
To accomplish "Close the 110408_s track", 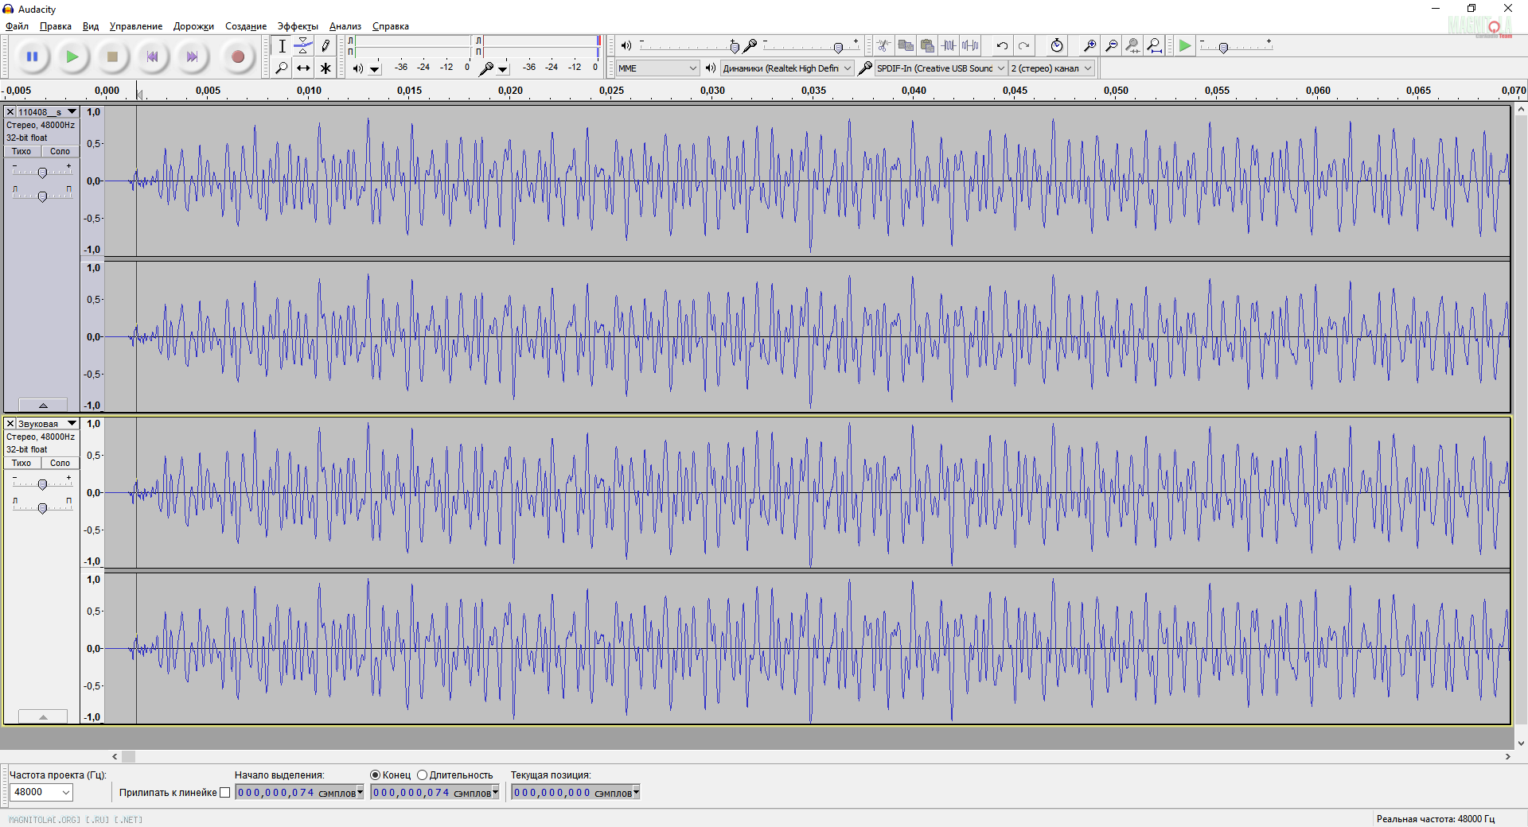I will coord(10,112).
